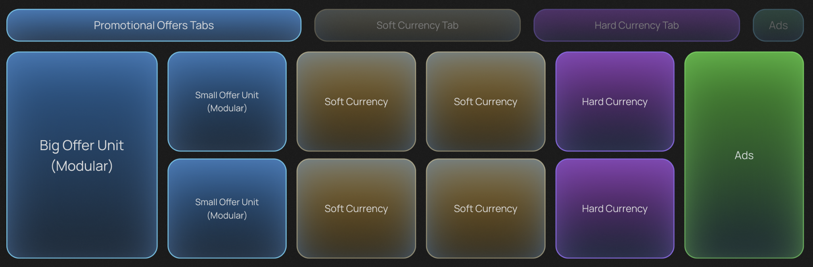This screenshot has width=813, height=267.
Task: Click the top-left Soft Currency tile
Action: pyautogui.click(x=356, y=101)
